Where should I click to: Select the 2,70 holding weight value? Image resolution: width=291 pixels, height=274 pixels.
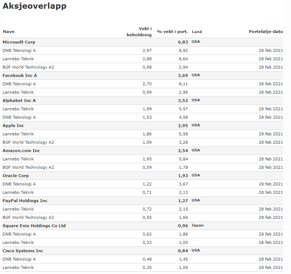pyautogui.click(x=147, y=84)
